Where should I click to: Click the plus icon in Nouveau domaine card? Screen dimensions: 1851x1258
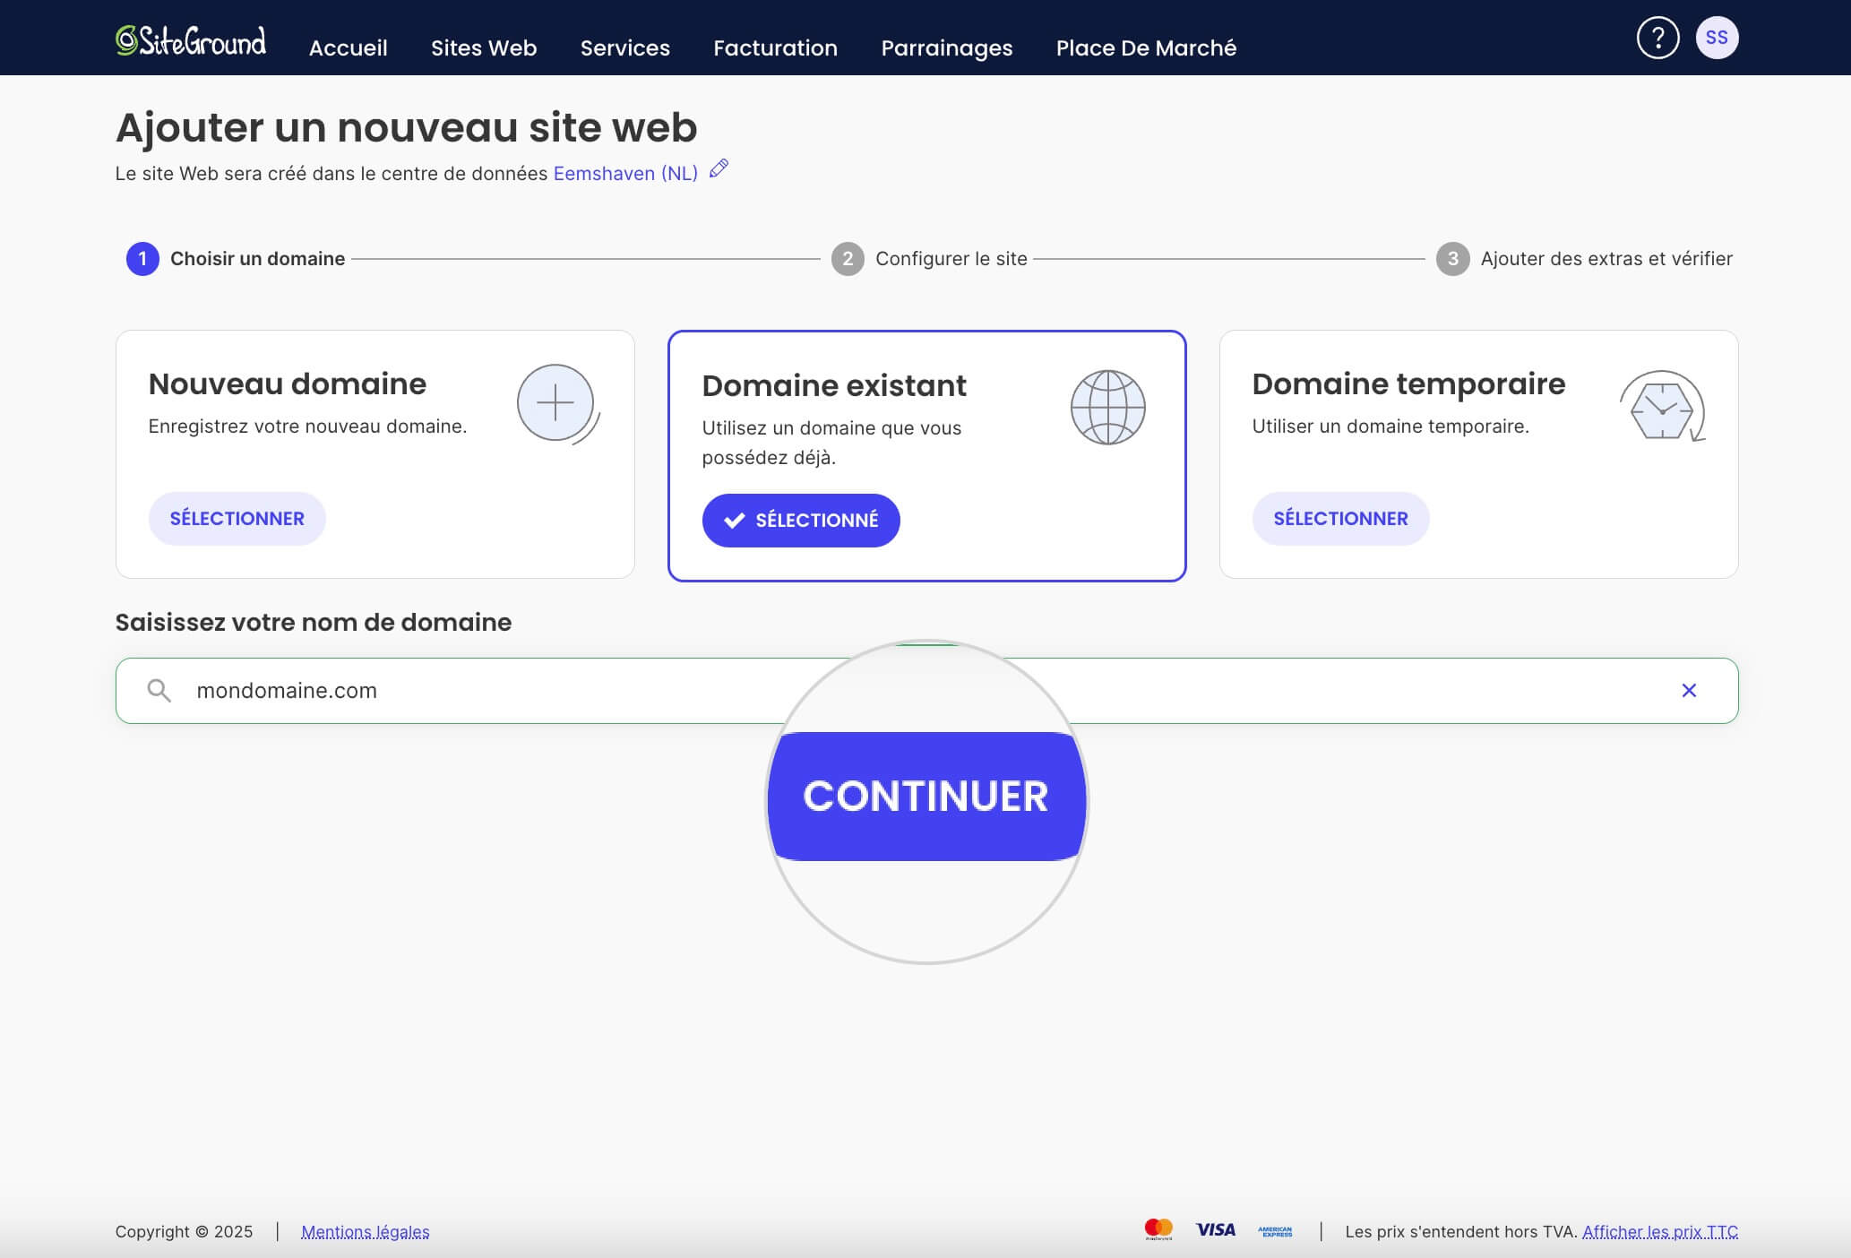click(556, 403)
